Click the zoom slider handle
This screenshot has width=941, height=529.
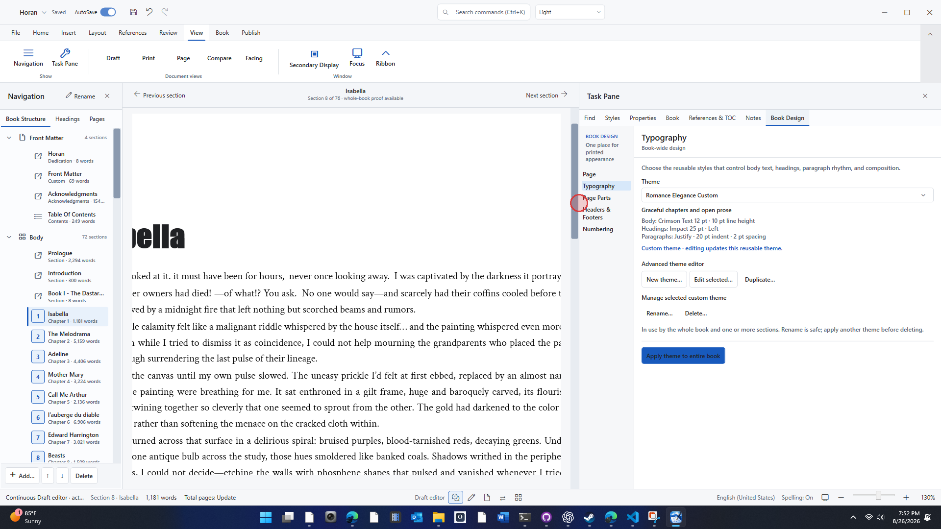coord(878,496)
